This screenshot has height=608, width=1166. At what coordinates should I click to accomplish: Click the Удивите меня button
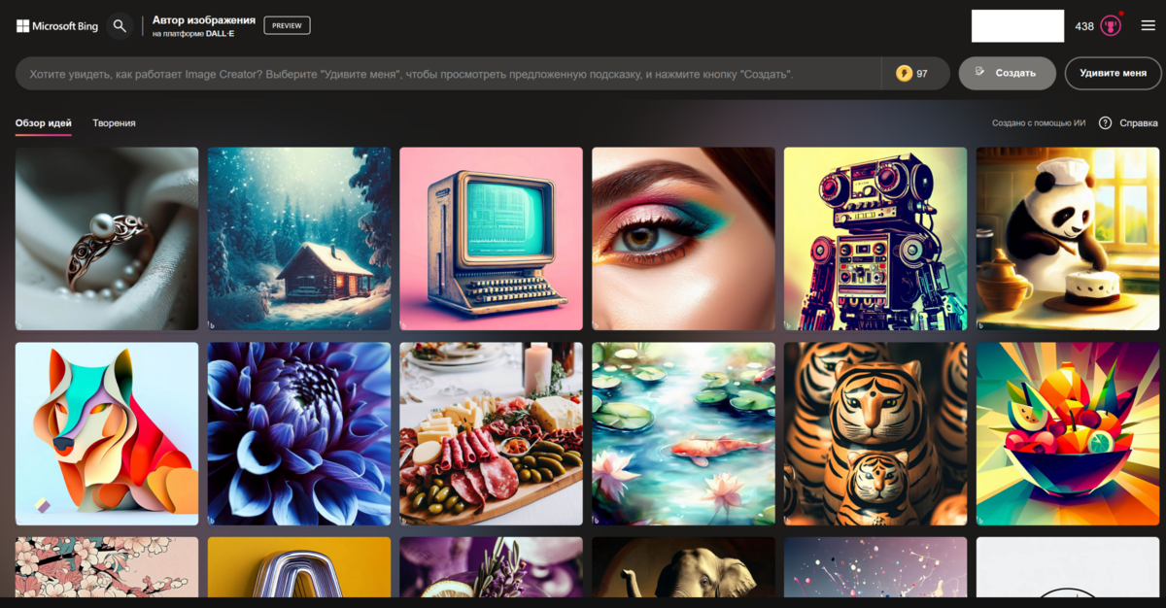click(x=1113, y=73)
